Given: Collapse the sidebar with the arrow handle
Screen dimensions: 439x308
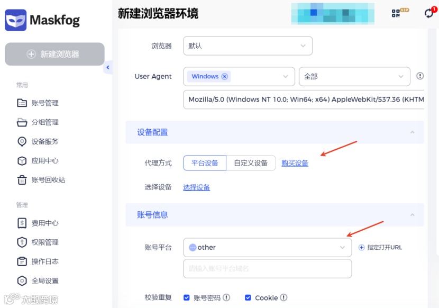Looking at the screenshot, I should coord(108,67).
